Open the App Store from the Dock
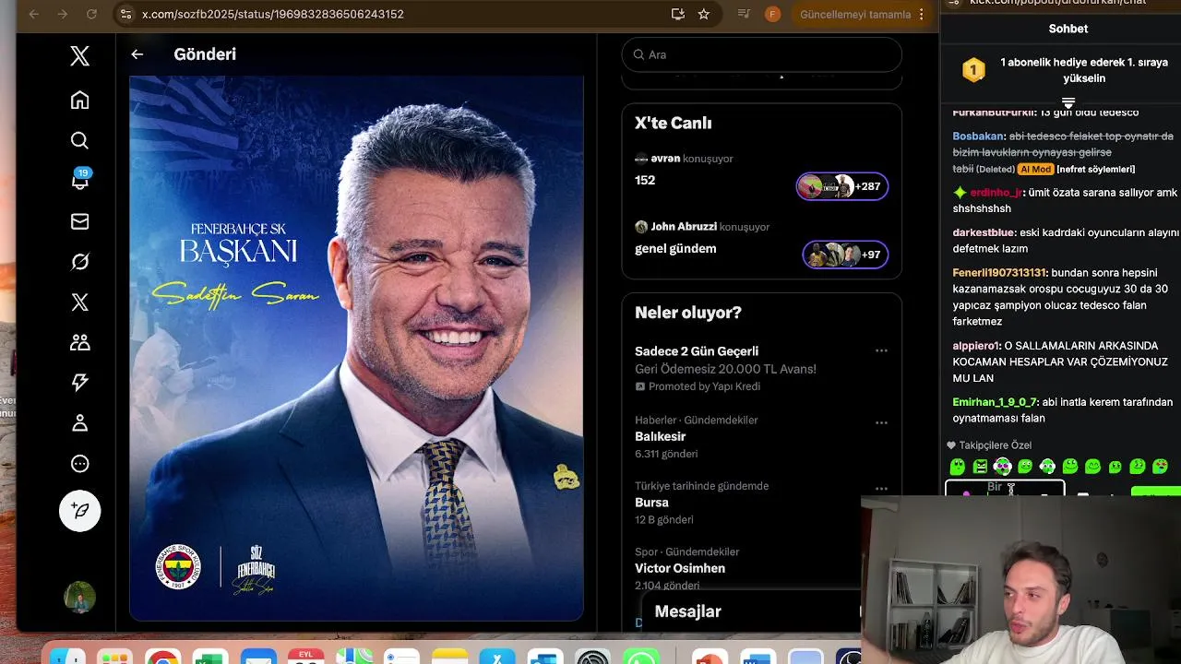 (497, 656)
